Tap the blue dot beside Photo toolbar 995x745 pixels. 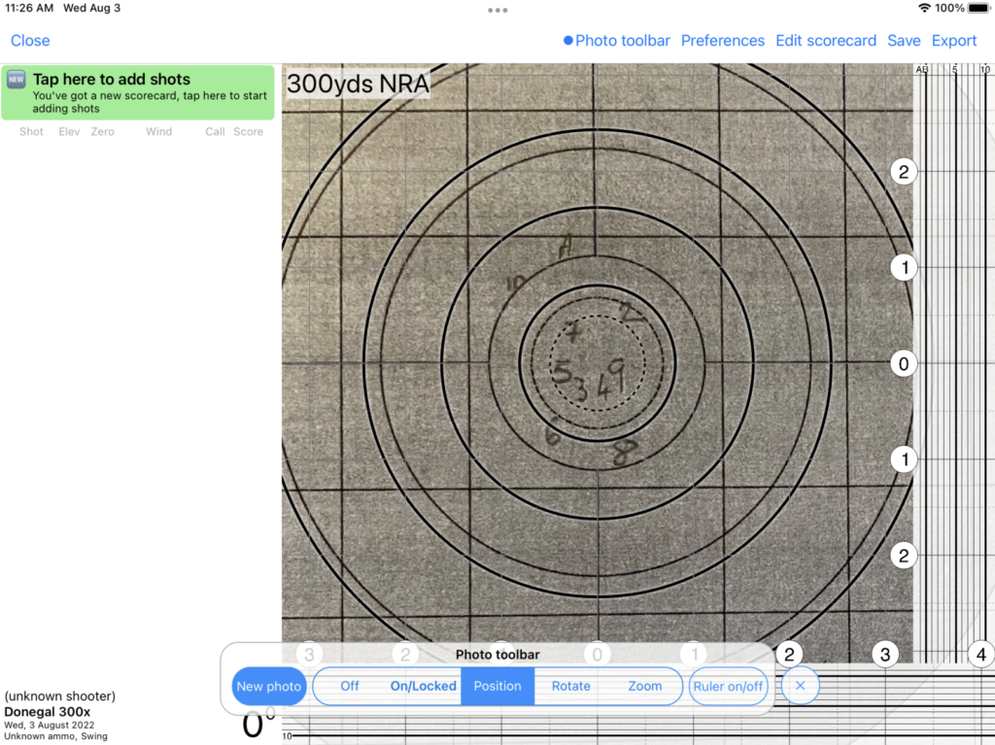tap(567, 41)
